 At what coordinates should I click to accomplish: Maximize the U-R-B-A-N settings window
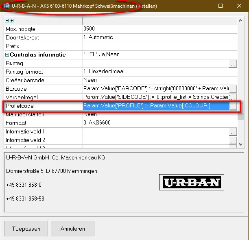pyautogui.click(x=221, y=6)
